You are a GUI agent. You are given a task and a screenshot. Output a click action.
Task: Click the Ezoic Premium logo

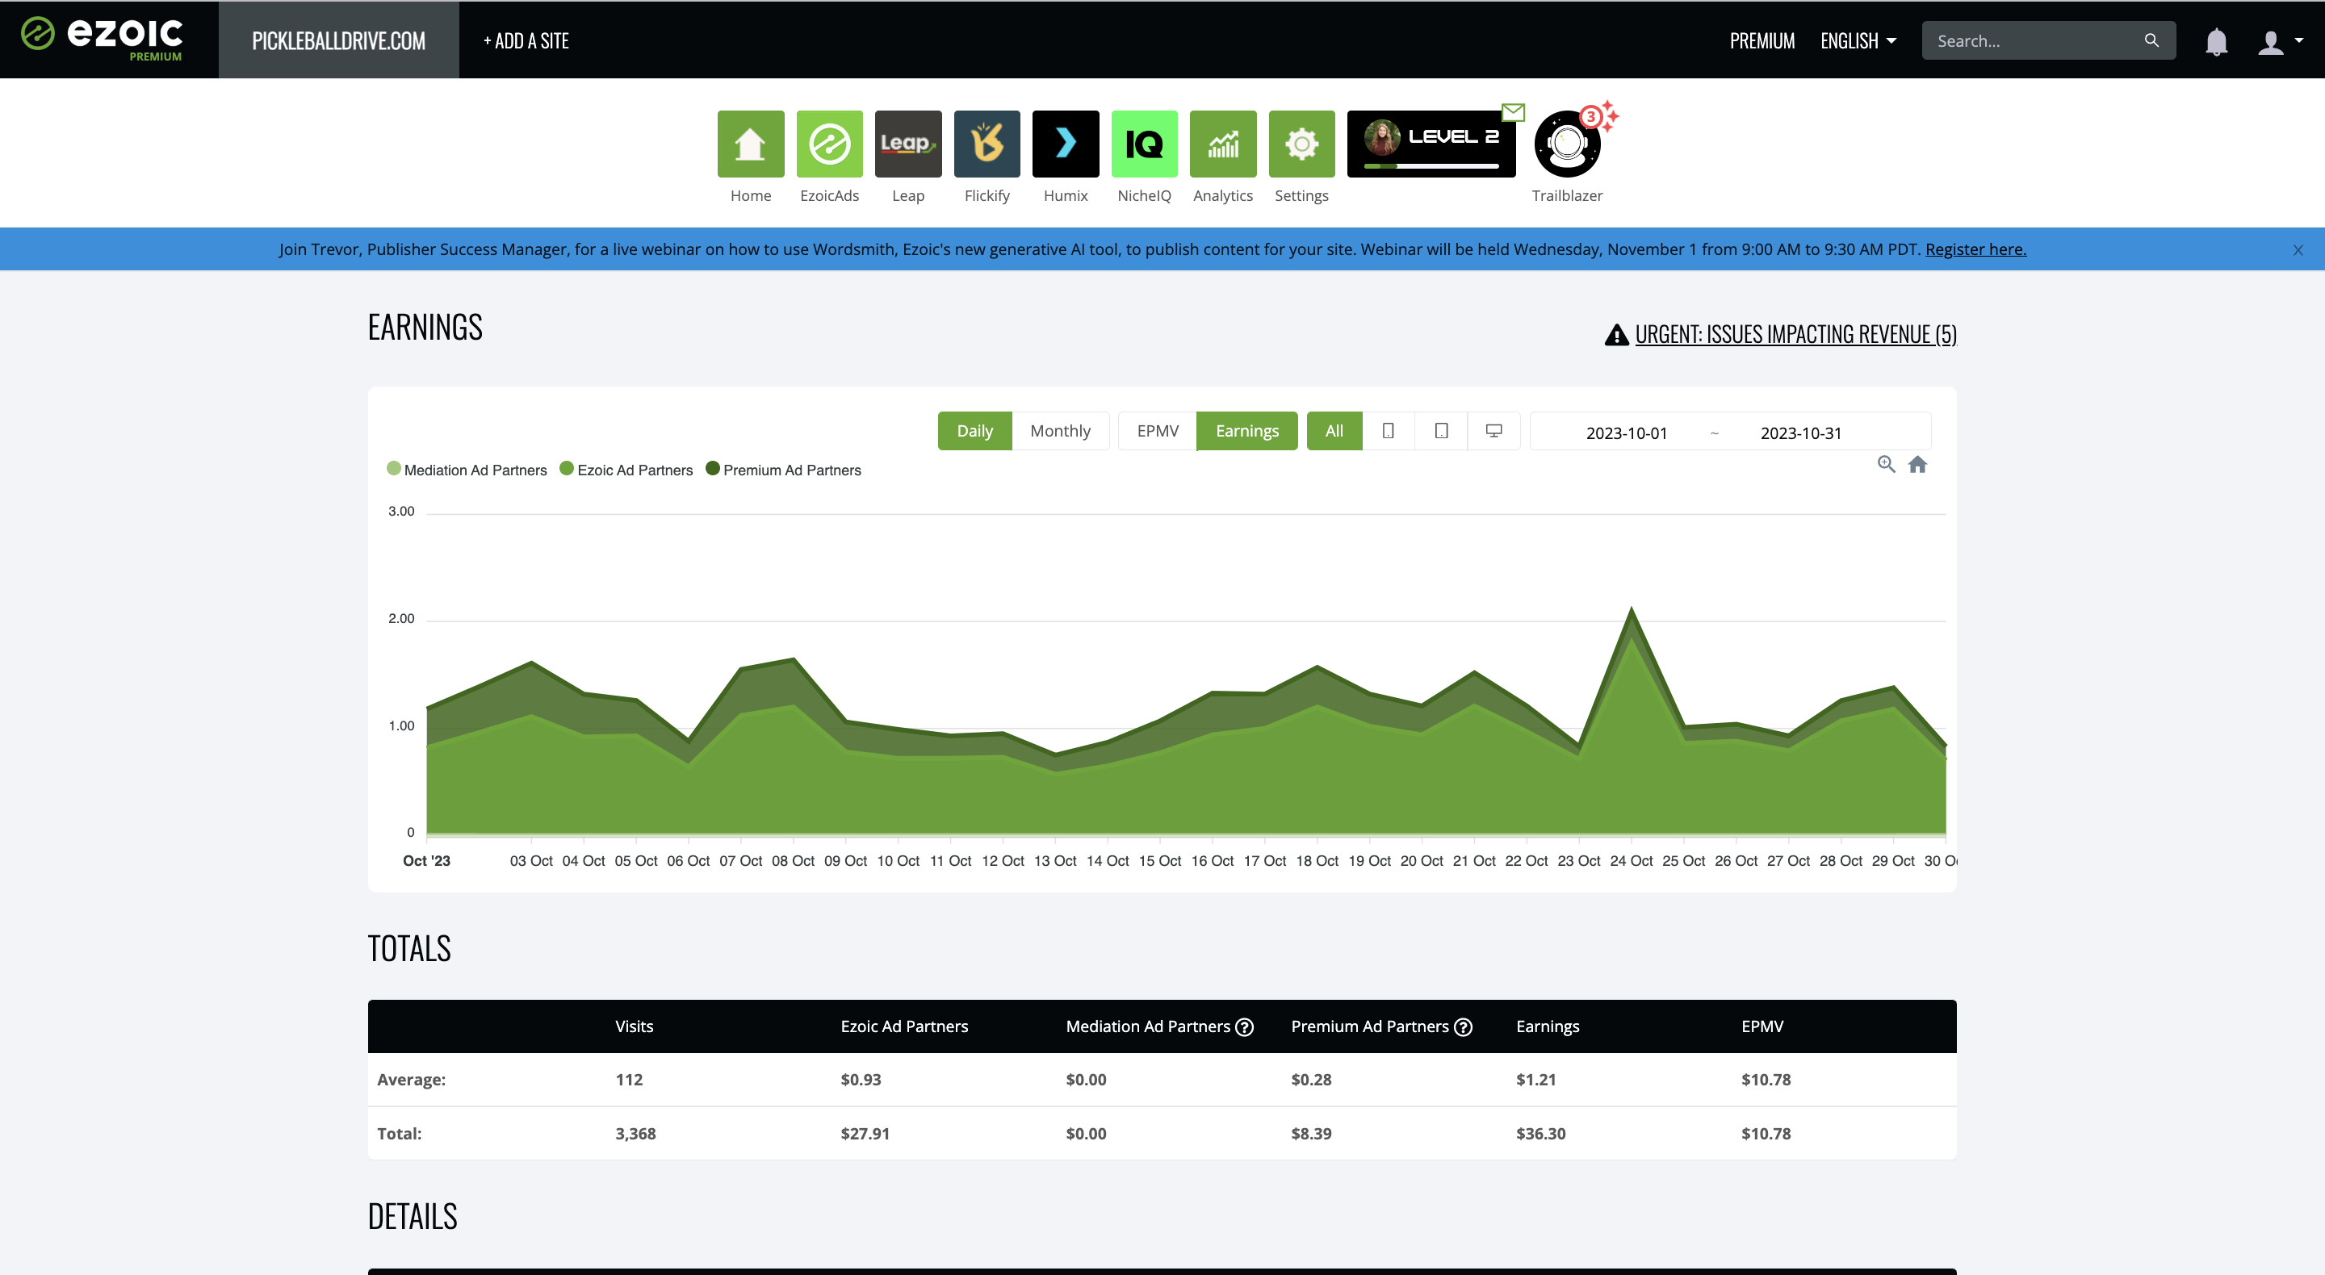coord(102,39)
